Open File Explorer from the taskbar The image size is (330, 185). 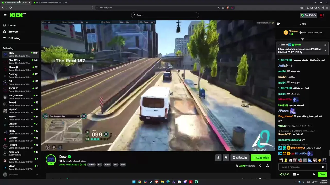pyautogui.click(x=162, y=182)
